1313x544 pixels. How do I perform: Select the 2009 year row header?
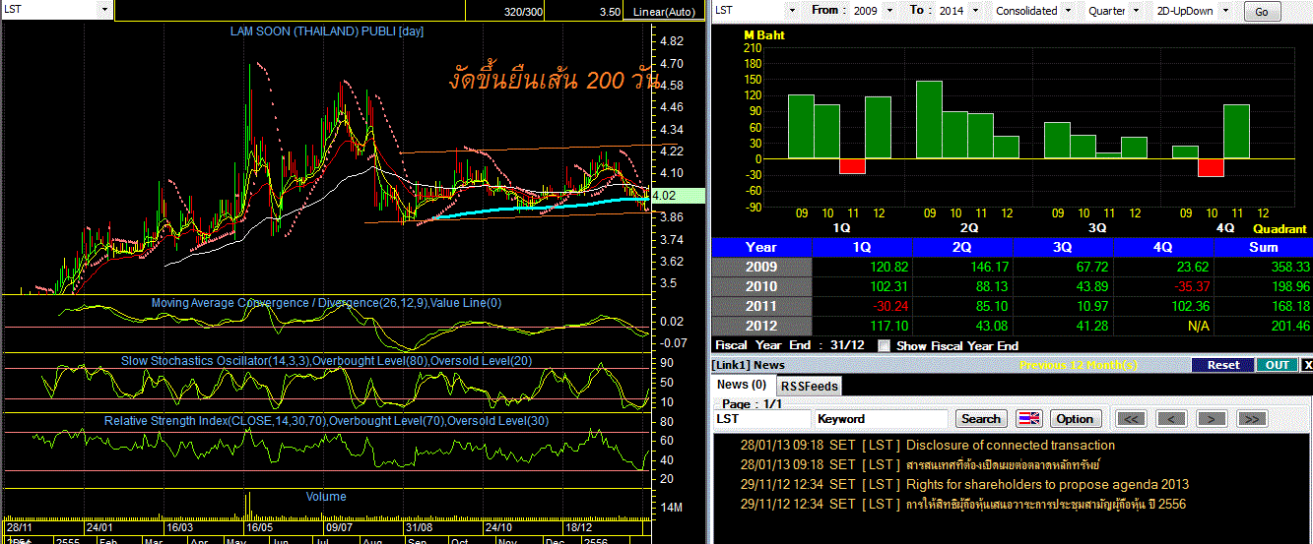click(761, 267)
